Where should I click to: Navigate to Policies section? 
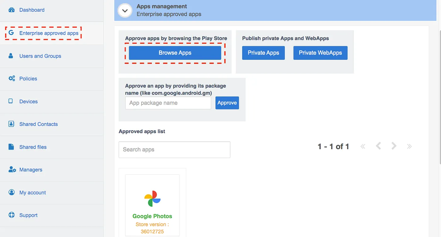28,79
